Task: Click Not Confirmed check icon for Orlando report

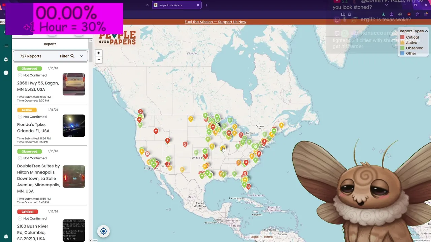Action: [x=20, y=117]
